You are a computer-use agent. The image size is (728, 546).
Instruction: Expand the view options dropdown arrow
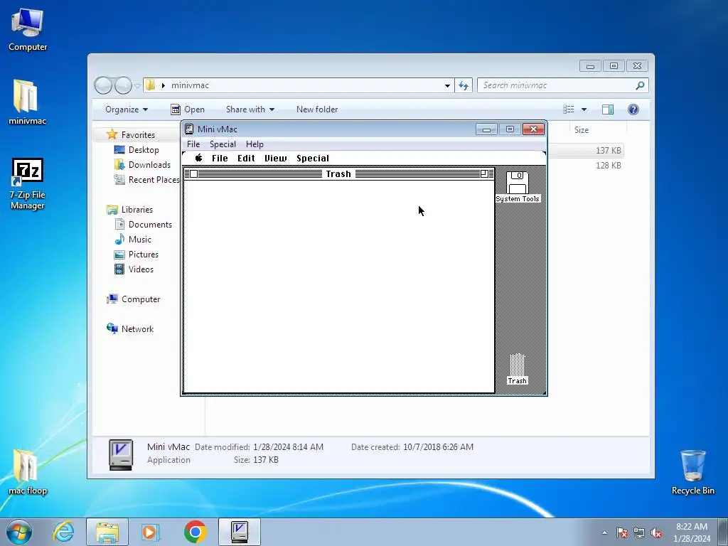point(584,109)
